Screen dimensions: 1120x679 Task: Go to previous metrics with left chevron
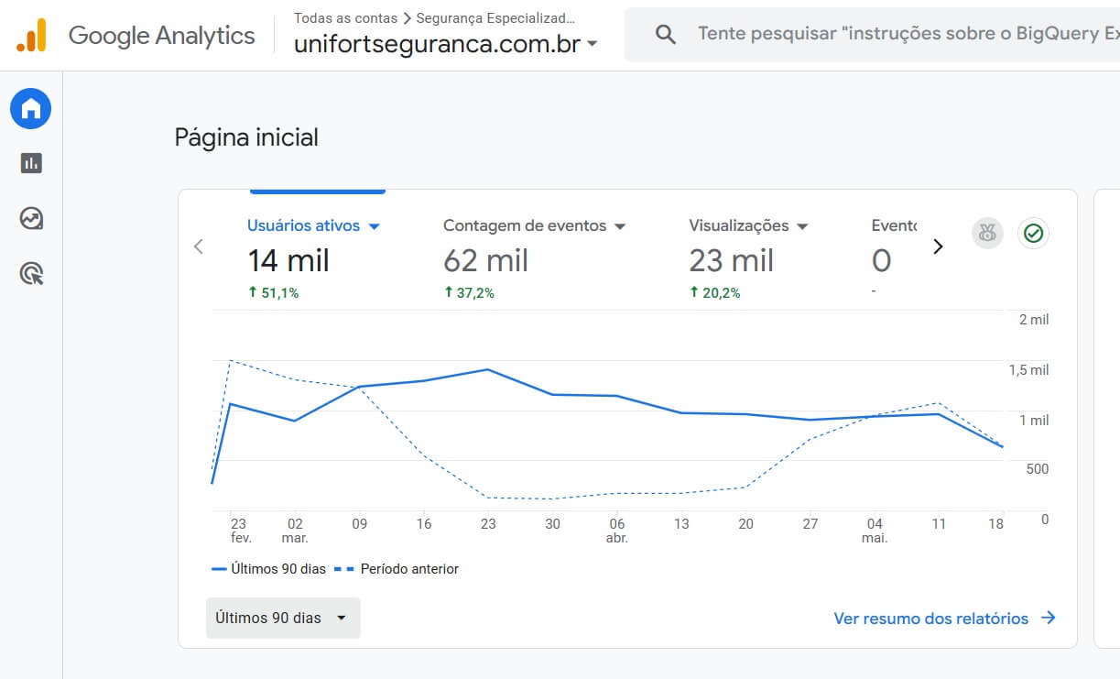click(198, 246)
